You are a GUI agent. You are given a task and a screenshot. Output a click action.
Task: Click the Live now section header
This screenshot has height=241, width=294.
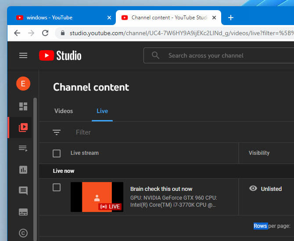pyautogui.click(x=64, y=171)
